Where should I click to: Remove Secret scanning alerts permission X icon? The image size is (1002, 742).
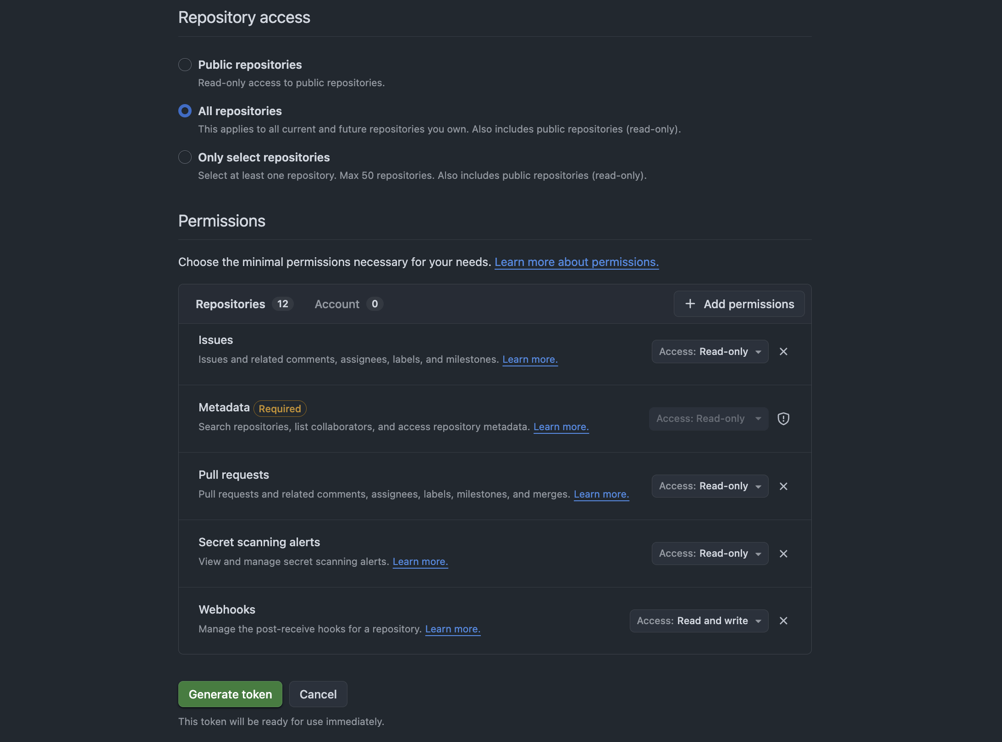(x=783, y=554)
